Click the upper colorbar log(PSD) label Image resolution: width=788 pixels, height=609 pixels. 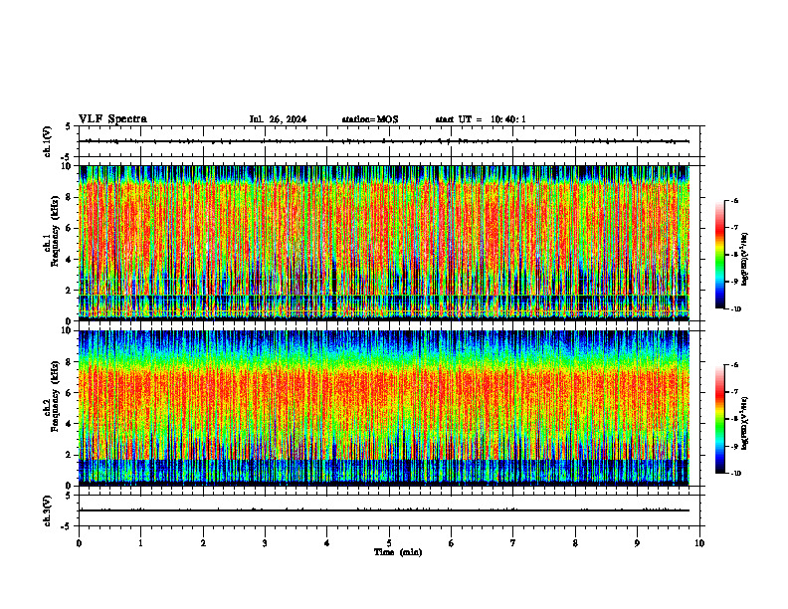tap(745, 259)
